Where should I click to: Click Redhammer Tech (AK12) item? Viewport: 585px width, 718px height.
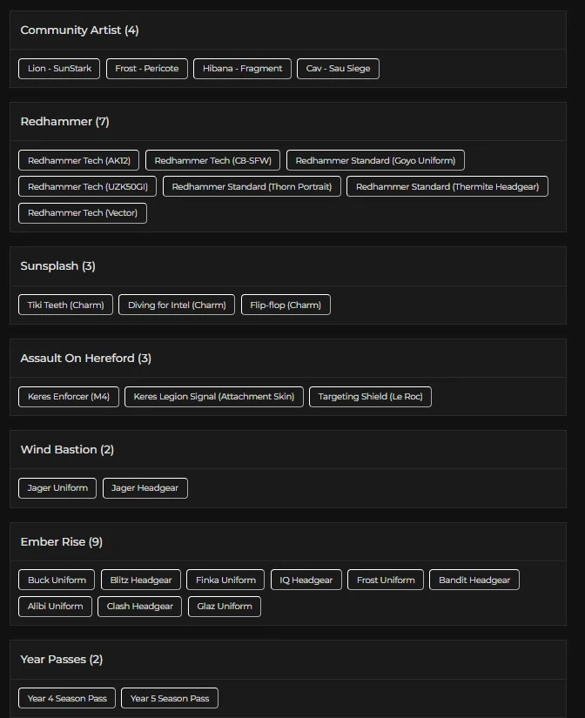(79, 160)
